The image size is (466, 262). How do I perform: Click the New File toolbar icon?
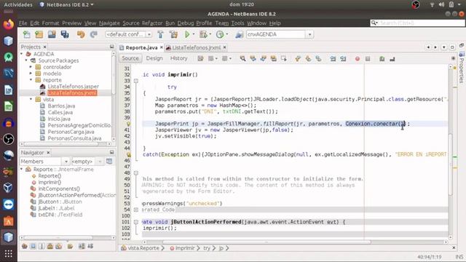(27, 34)
